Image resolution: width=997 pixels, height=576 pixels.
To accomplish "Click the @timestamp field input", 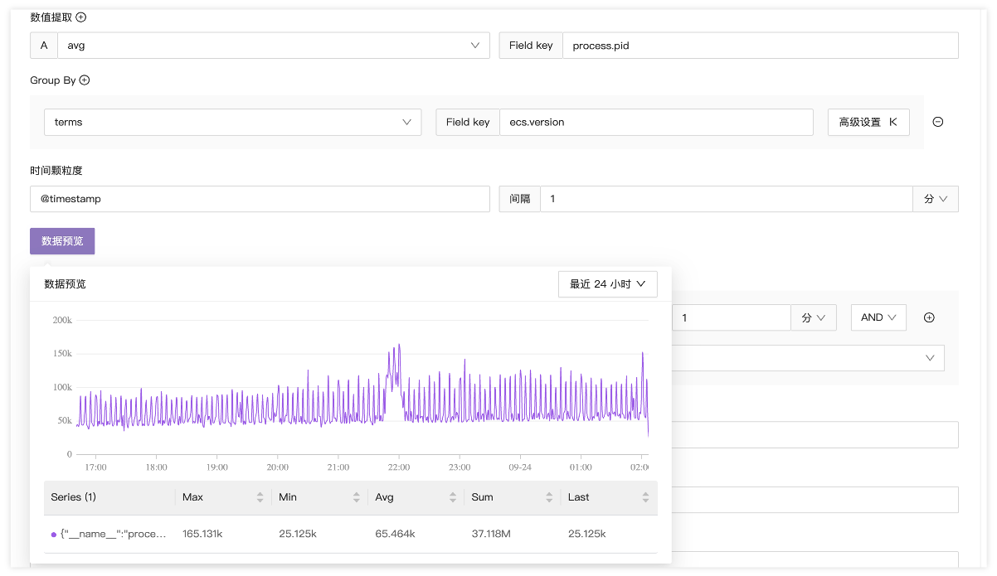I will [260, 199].
